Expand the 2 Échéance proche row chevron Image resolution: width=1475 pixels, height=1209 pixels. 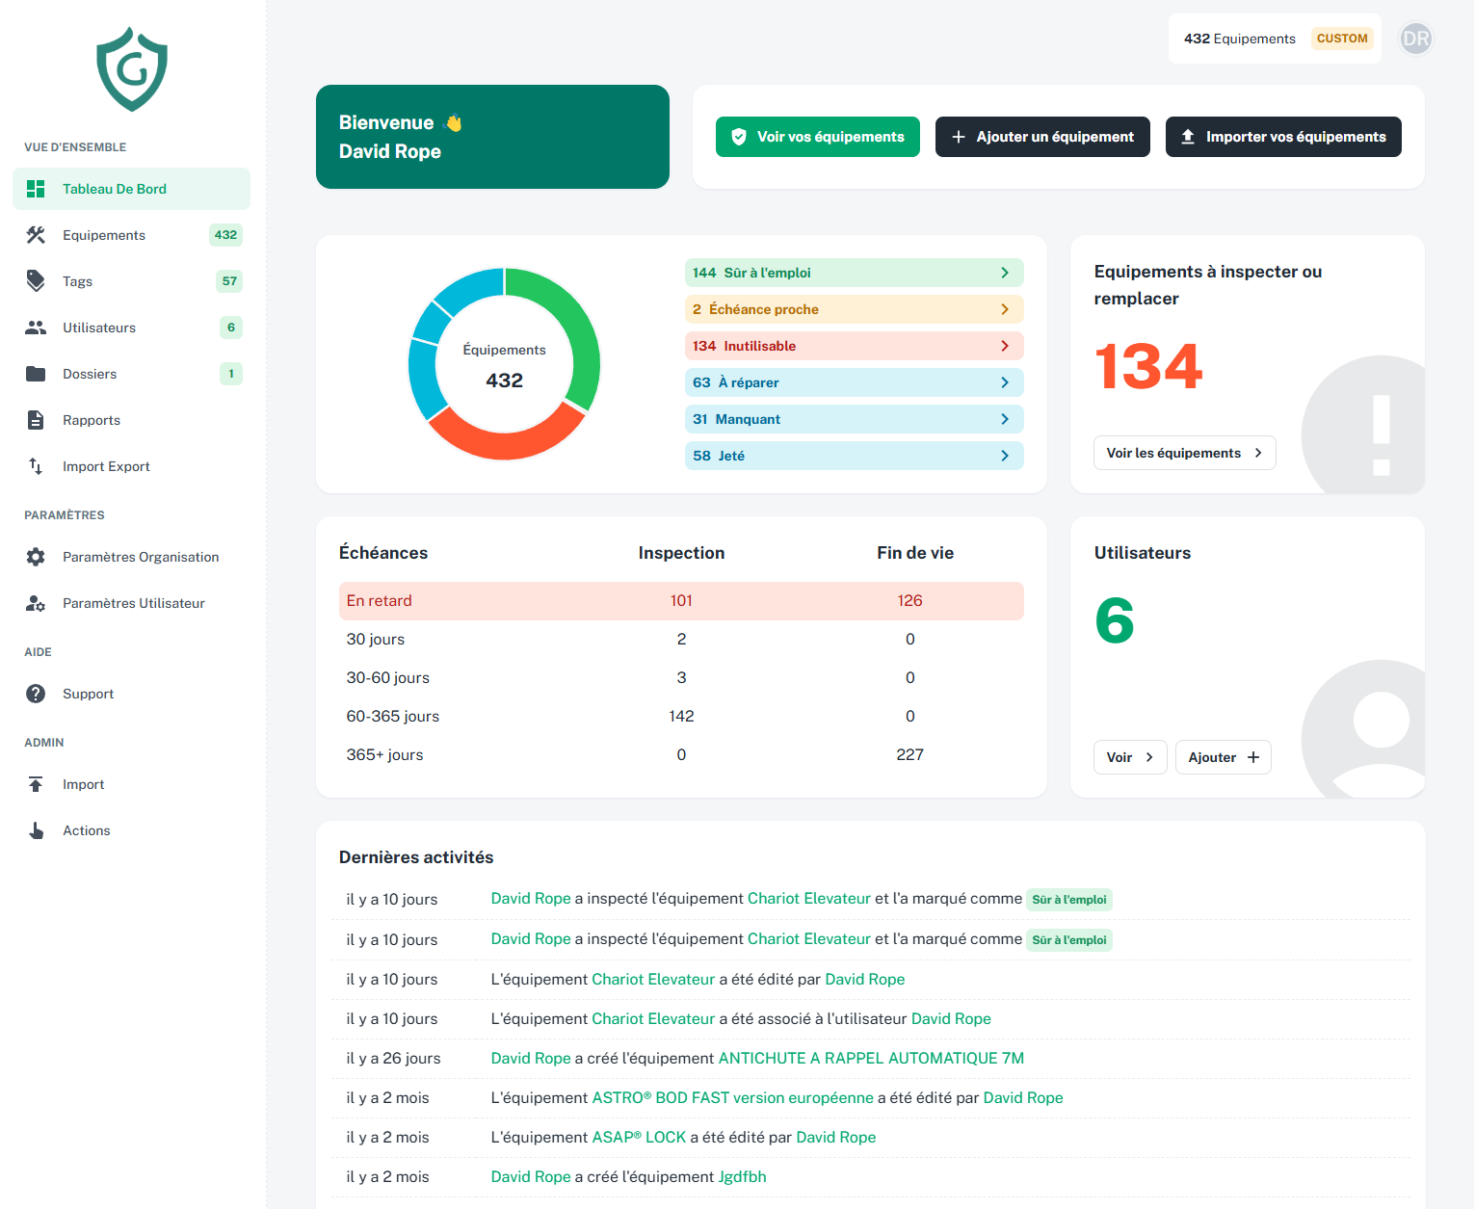[x=1005, y=309]
